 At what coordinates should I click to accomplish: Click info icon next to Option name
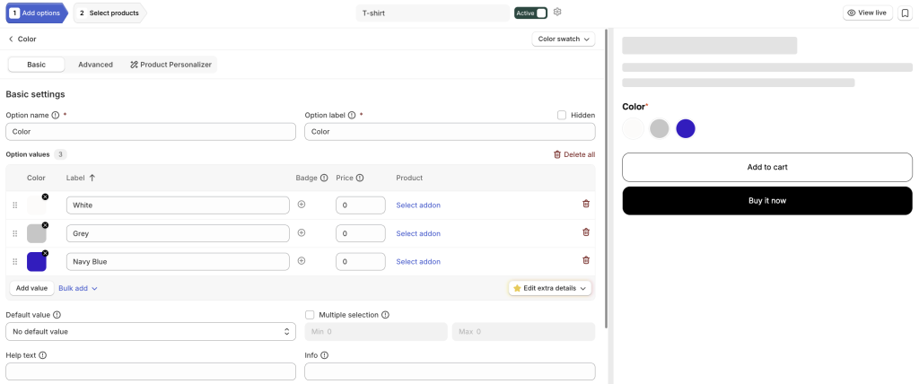56,116
